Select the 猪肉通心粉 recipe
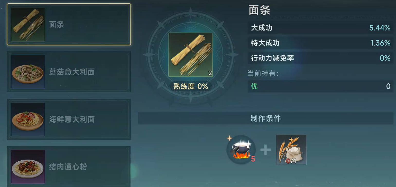Screen dimensions: 396x187 click(x=69, y=167)
